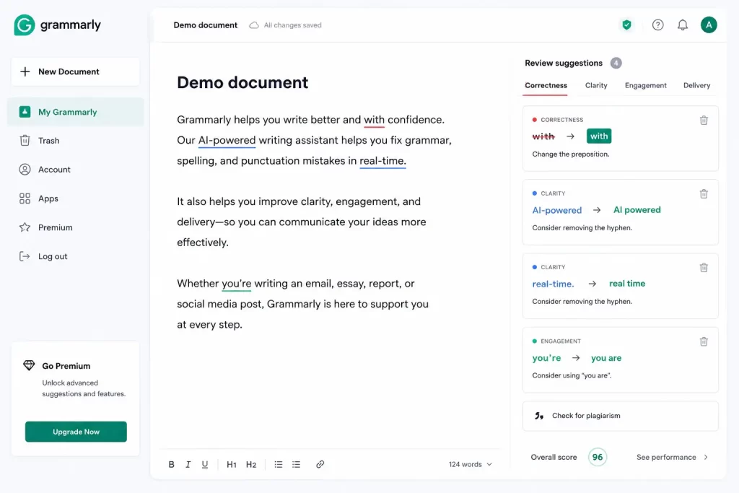This screenshot has width=739, height=493.
Task: Open the Trash section
Action: click(x=48, y=141)
